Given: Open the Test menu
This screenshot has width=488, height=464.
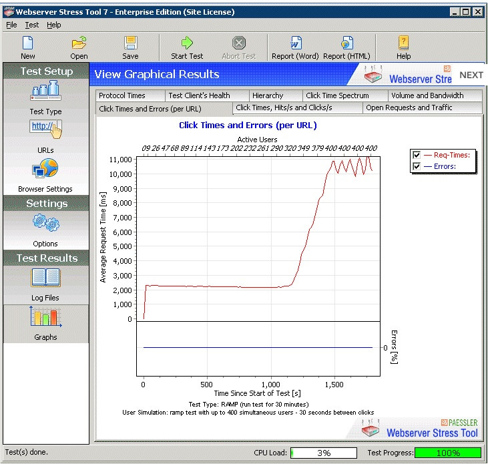Looking at the screenshot, I should pyautogui.click(x=32, y=25).
